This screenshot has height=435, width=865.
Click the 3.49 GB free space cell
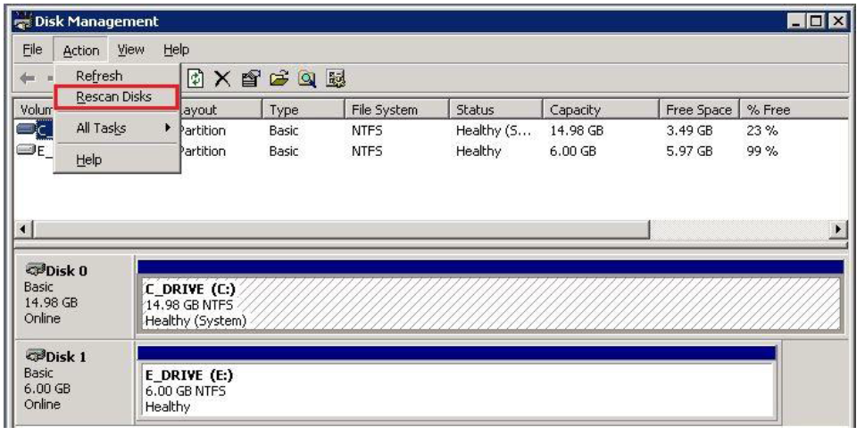pyautogui.click(x=689, y=130)
